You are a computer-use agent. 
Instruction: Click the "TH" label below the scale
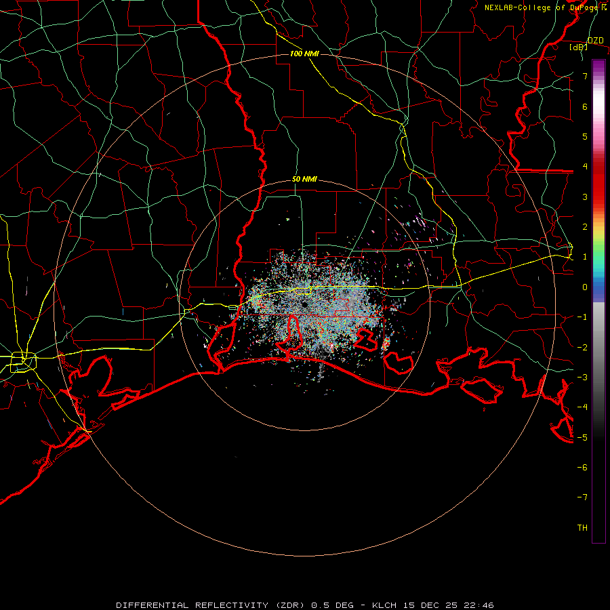coord(582,528)
